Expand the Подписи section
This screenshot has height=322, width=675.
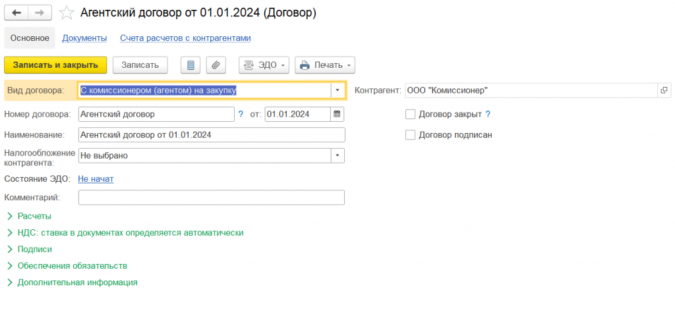[34, 250]
